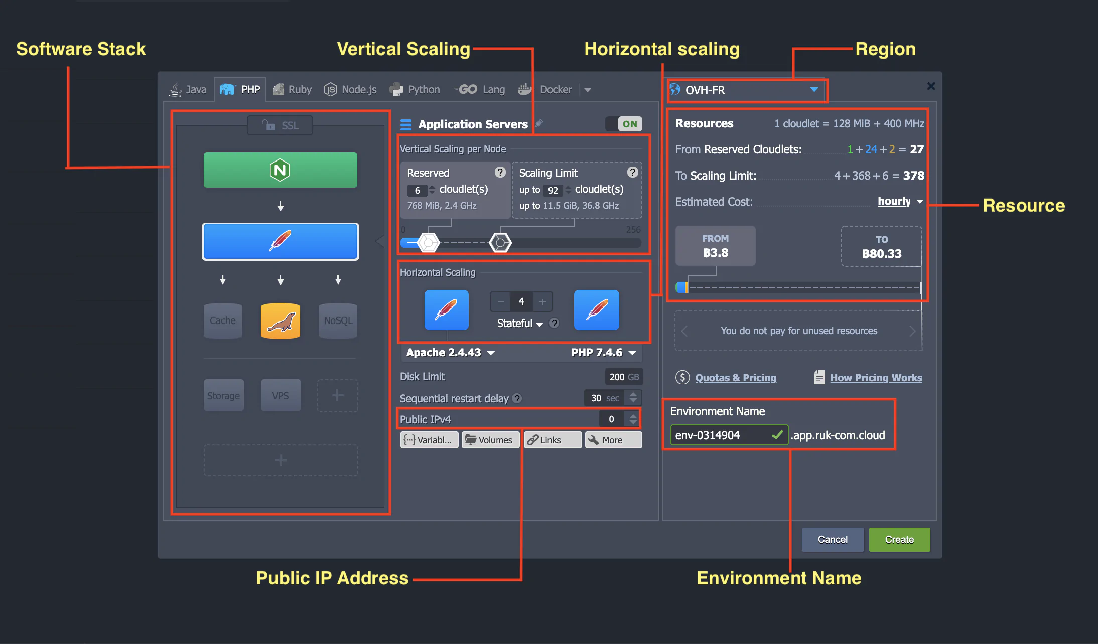Click the node count field showing 4
The image size is (1098, 644).
[x=521, y=301]
